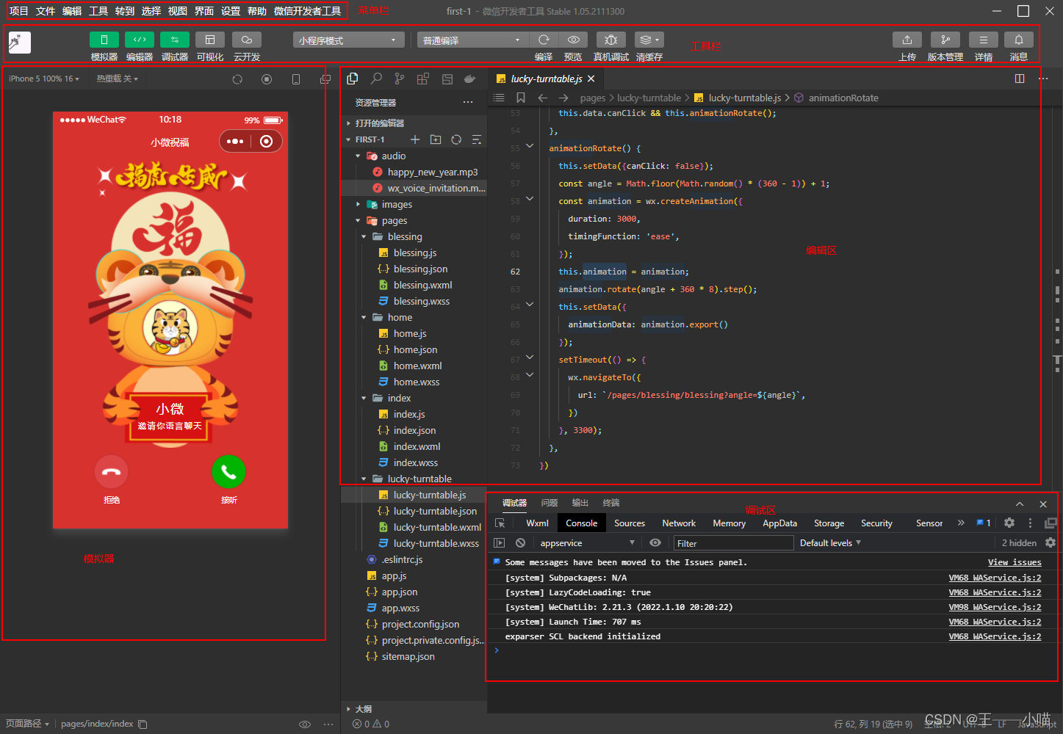Refresh the FIRST-1 file explorer

pyautogui.click(x=456, y=139)
